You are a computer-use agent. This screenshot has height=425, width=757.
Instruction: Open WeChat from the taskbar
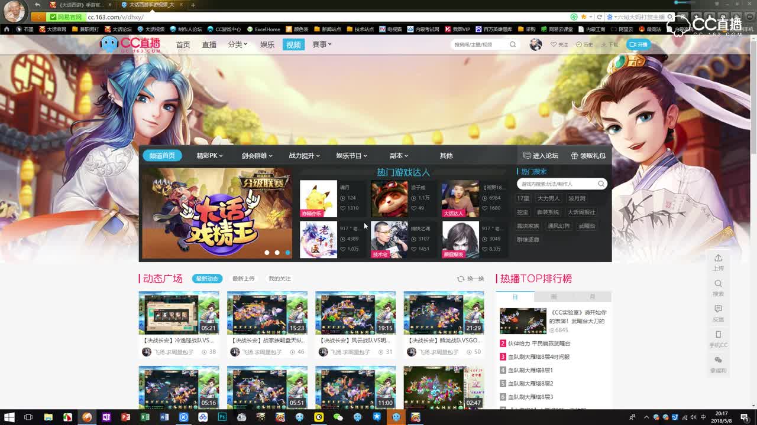[338, 417]
